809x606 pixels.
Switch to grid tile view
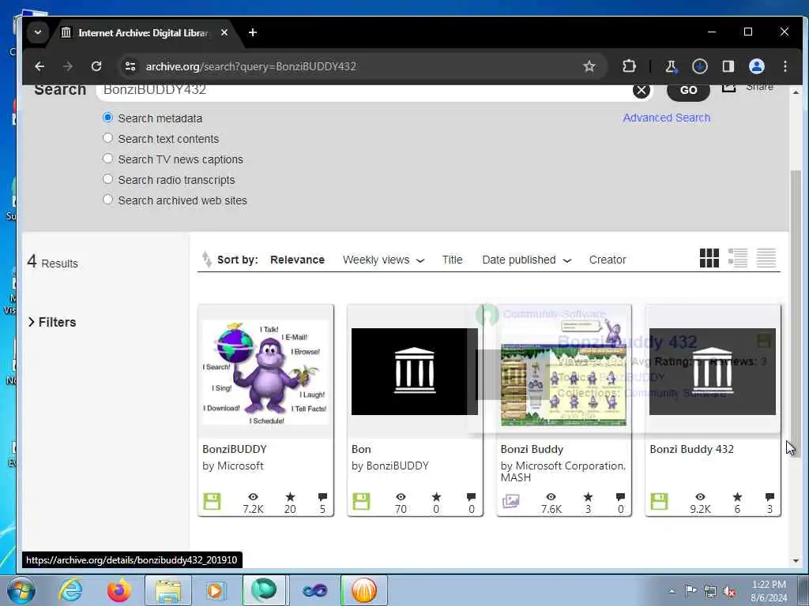[x=709, y=258]
